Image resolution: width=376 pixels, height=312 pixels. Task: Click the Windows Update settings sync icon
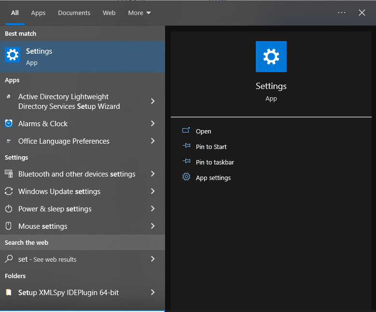pyautogui.click(x=9, y=192)
